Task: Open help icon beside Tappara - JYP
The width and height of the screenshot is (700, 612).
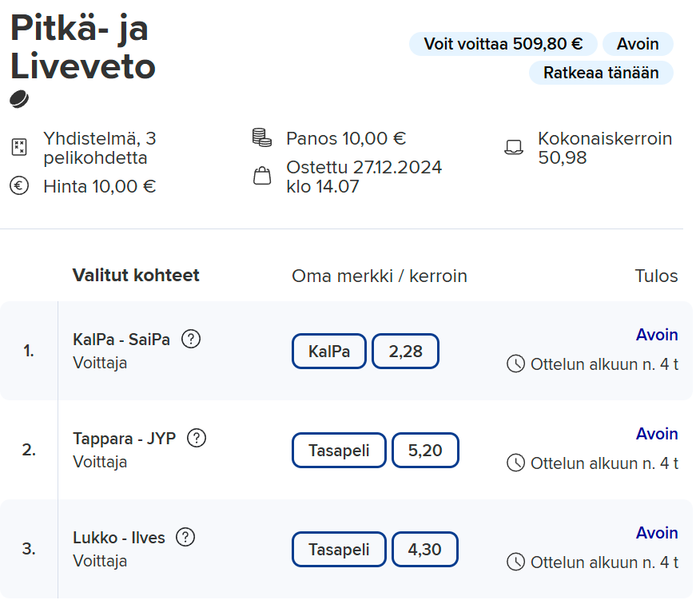Action: (197, 439)
